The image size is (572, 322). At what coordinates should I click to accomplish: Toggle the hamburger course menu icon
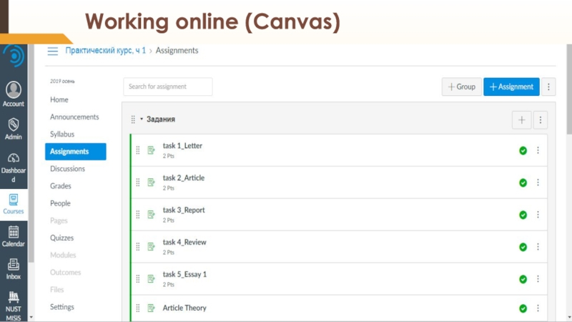pyautogui.click(x=52, y=51)
